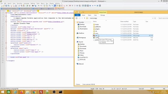Select the plugins folder in the file list
168x94 pixels.
click(97, 29)
